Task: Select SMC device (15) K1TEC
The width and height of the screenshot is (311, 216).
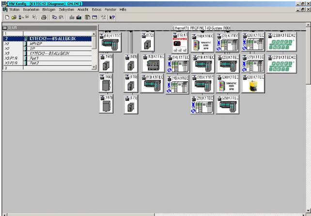Action: coord(177,84)
